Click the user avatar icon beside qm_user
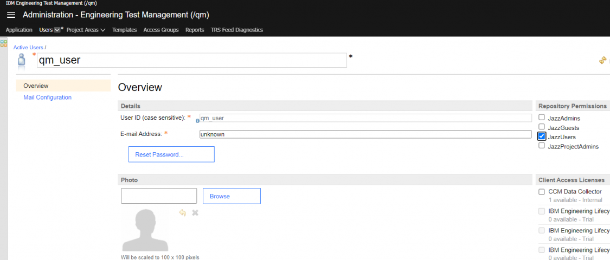Viewport: 610px width, 260px height. [21, 61]
